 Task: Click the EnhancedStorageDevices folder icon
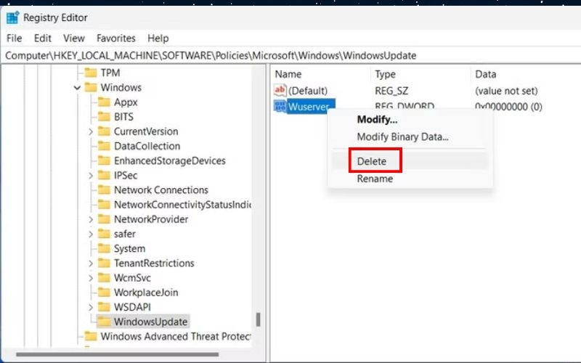[104, 160]
